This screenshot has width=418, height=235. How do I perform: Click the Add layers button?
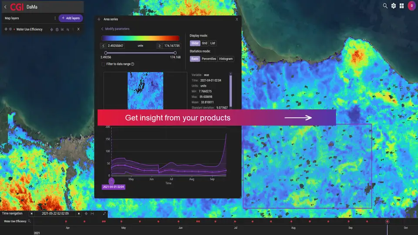pyautogui.click(x=71, y=18)
